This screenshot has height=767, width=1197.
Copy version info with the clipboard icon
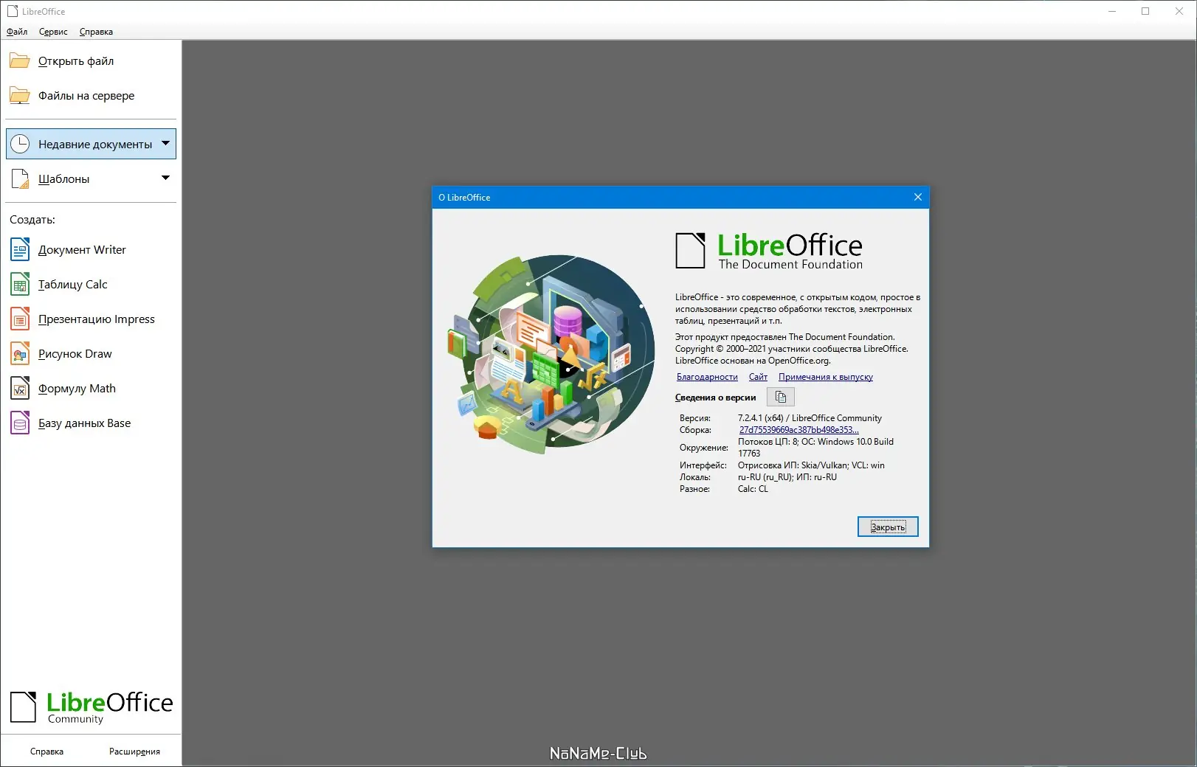point(781,397)
